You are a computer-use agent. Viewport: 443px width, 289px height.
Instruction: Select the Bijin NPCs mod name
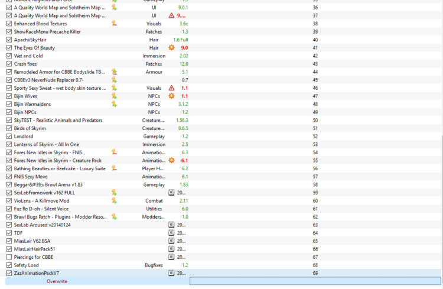pos(25,112)
